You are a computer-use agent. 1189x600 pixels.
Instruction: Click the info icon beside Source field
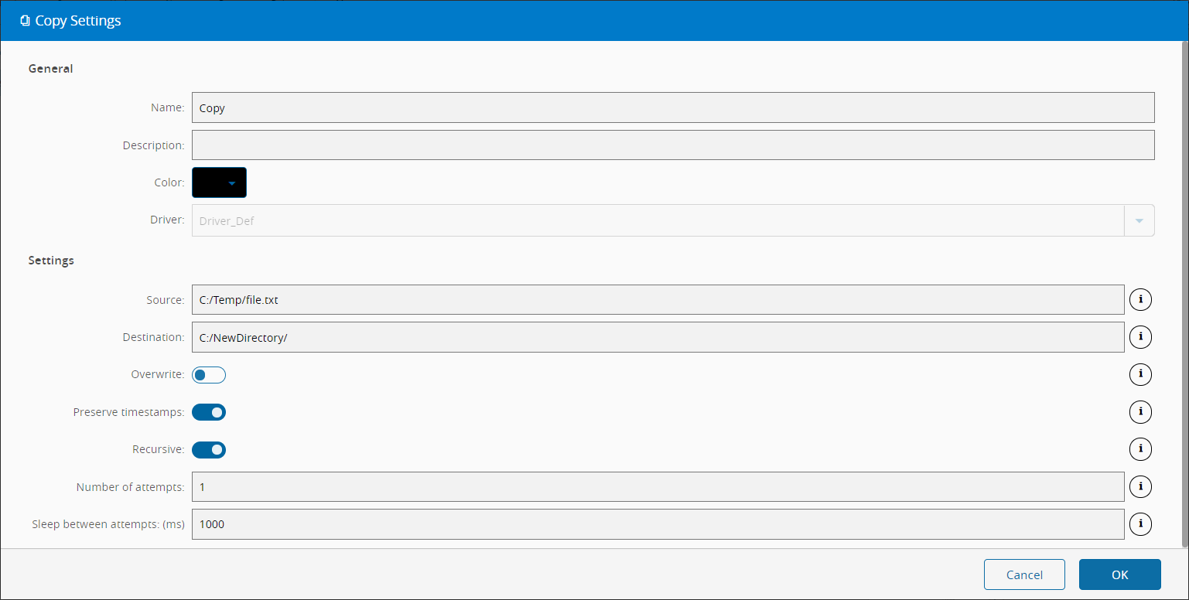coord(1140,300)
